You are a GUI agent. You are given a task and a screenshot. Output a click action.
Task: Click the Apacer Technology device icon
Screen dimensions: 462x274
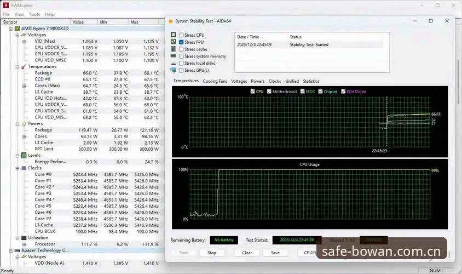click(x=17, y=250)
